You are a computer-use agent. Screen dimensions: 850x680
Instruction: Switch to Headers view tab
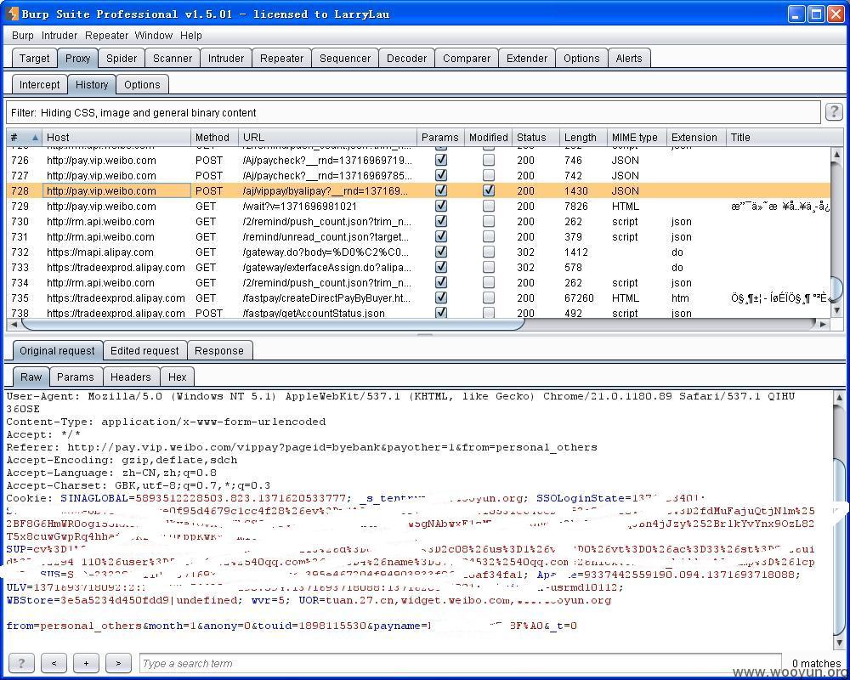pyautogui.click(x=131, y=377)
